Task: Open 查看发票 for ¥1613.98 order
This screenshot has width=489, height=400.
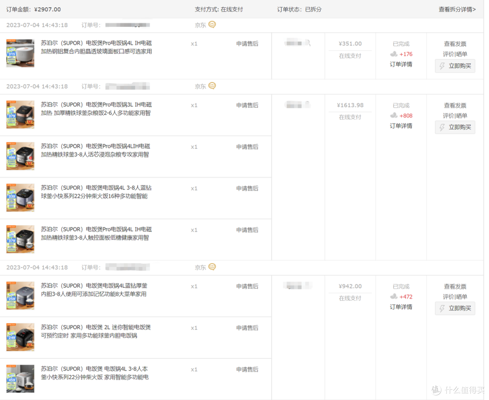Action: [455, 105]
